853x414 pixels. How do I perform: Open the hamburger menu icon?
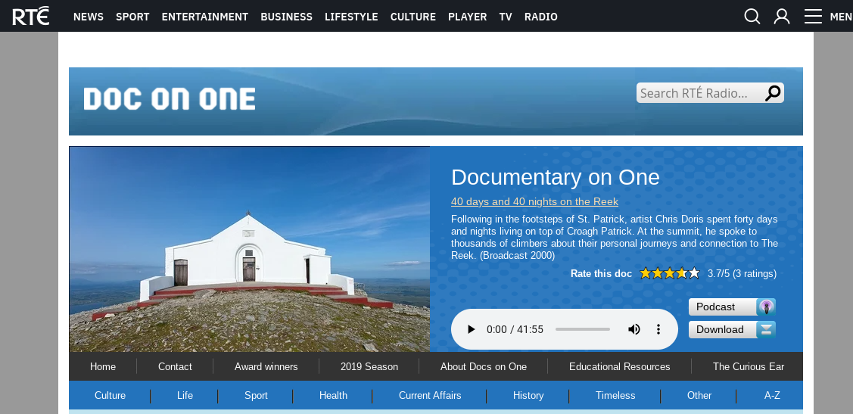pos(813,17)
